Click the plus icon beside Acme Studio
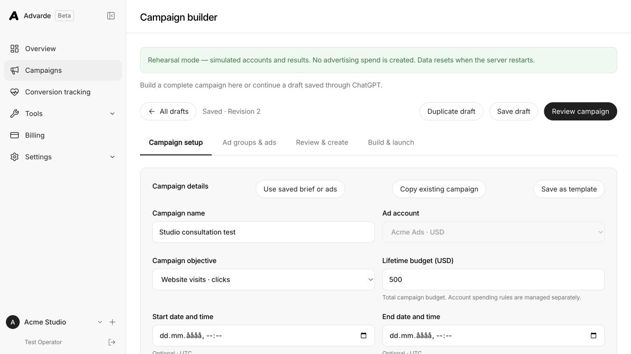Screen dimensions: 631x354 112,322
